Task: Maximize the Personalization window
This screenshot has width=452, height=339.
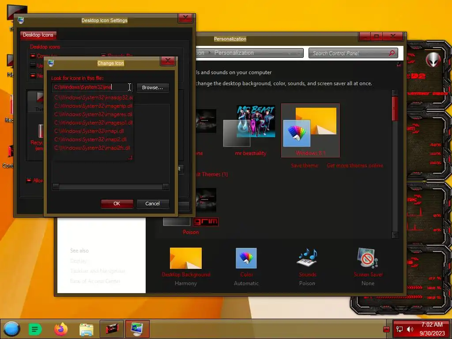Action: 377,36
